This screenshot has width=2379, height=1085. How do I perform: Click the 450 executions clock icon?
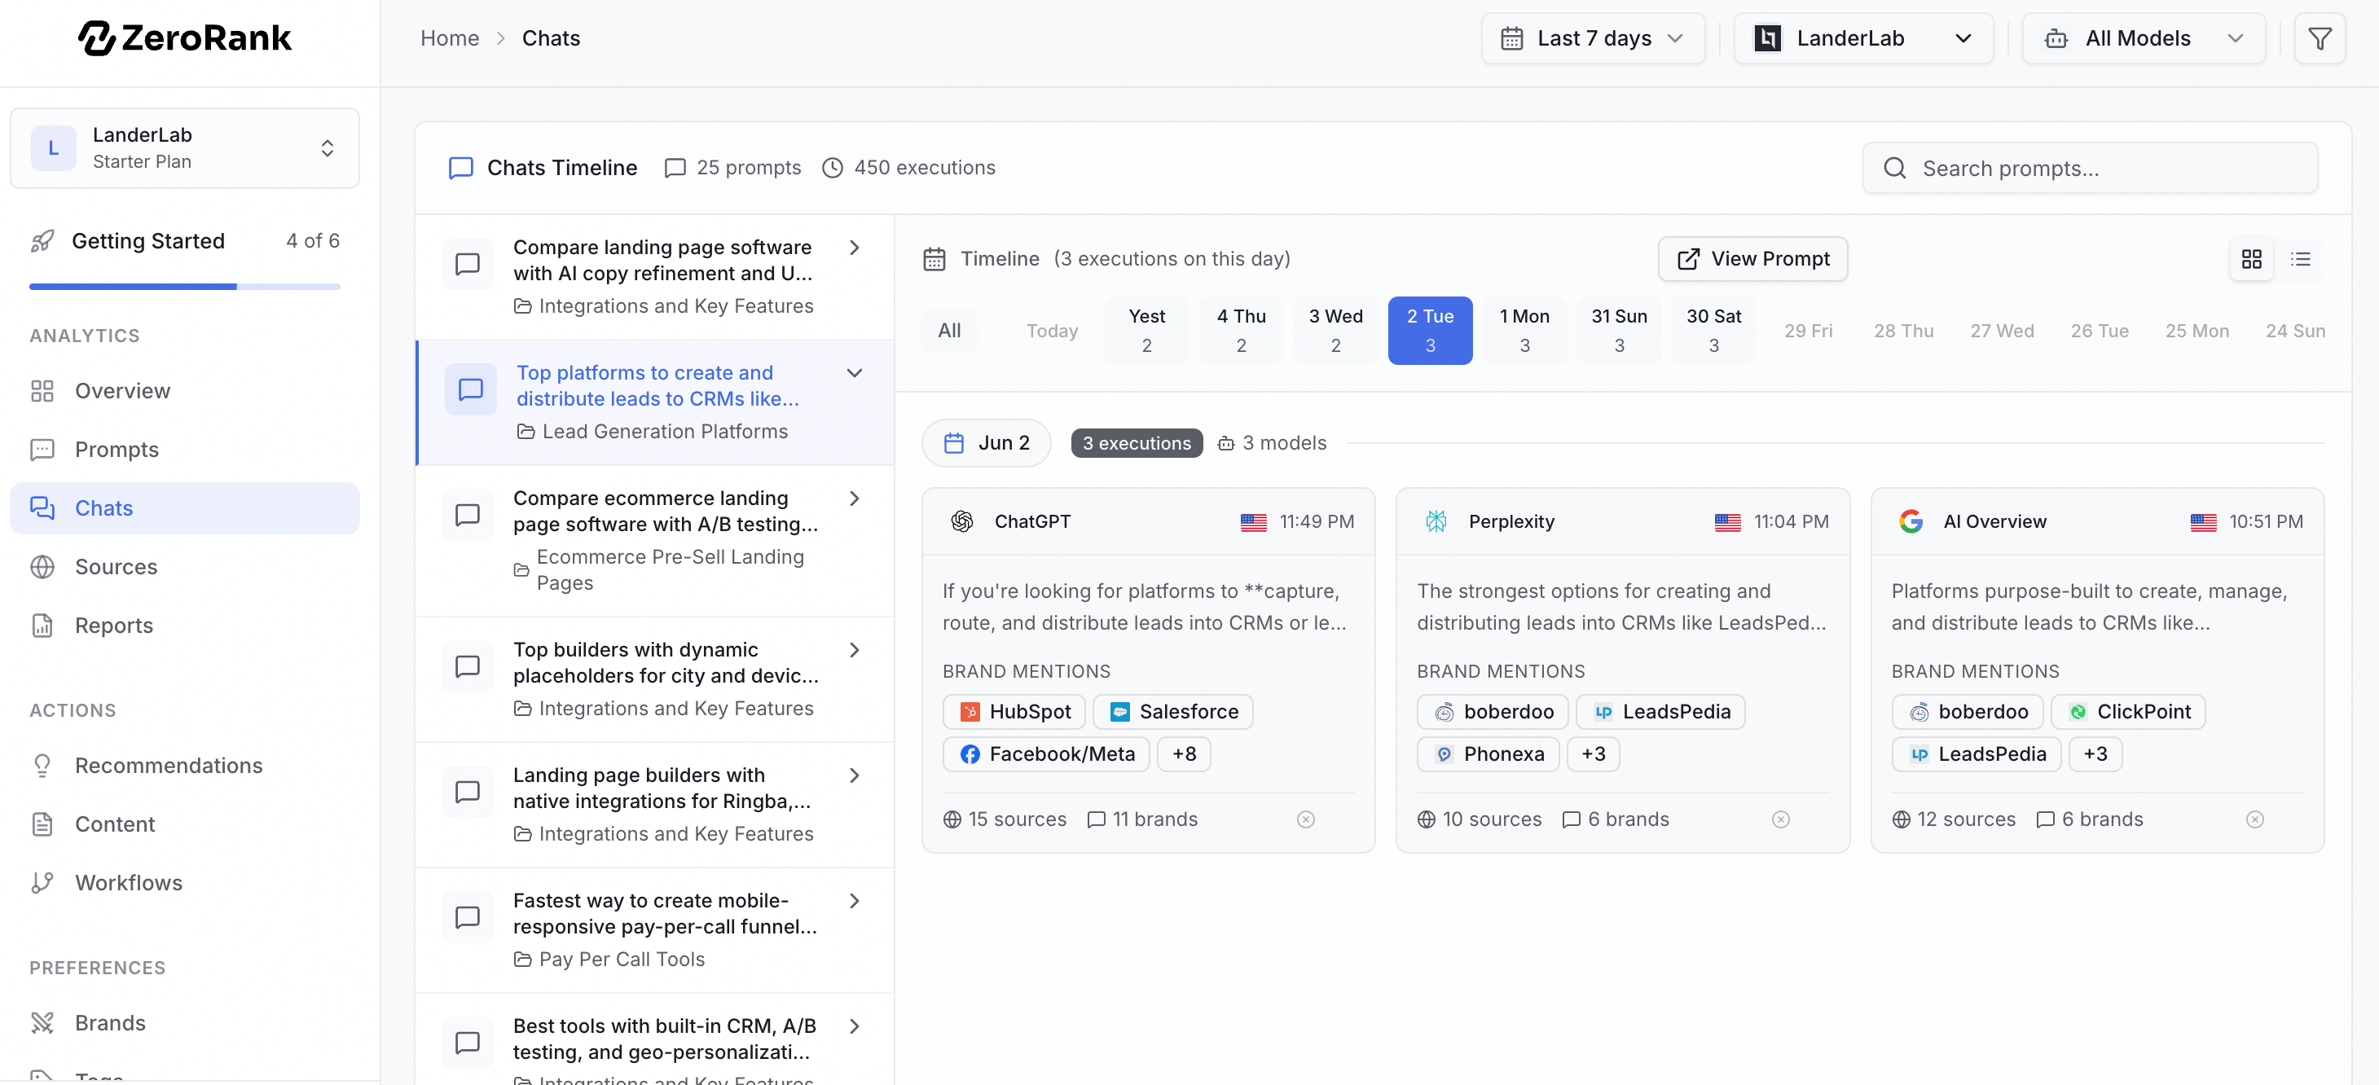click(x=832, y=168)
